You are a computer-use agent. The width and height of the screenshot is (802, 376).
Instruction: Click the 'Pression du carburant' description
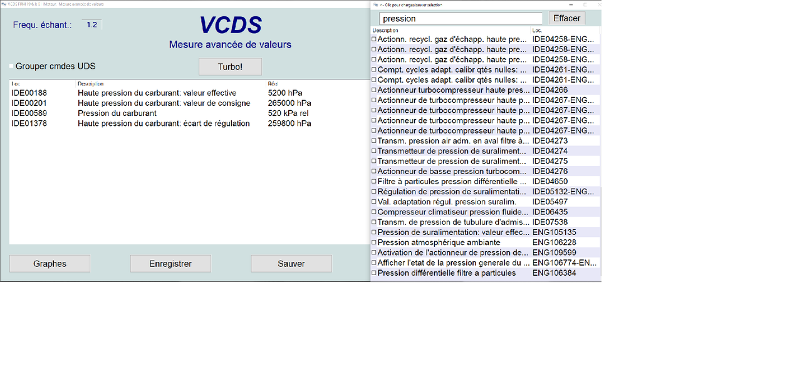coord(117,113)
